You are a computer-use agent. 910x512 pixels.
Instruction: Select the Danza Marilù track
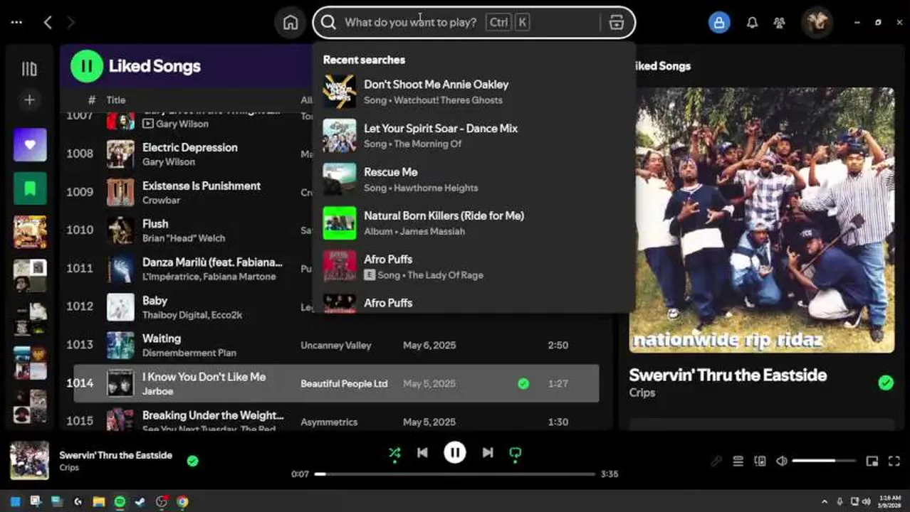point(336,269)
